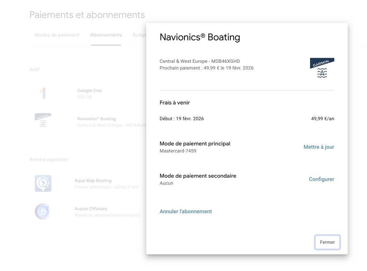The image size is (367, 271).
Task: Click the 49,99 €/an price
Action: 323,119
